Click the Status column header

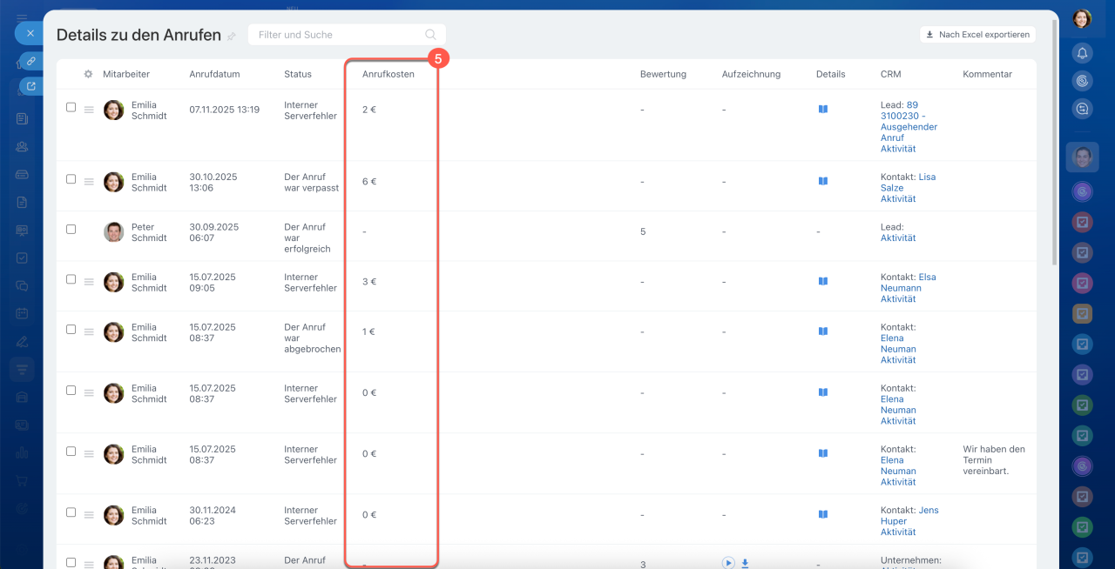click(x=298, y=74)
